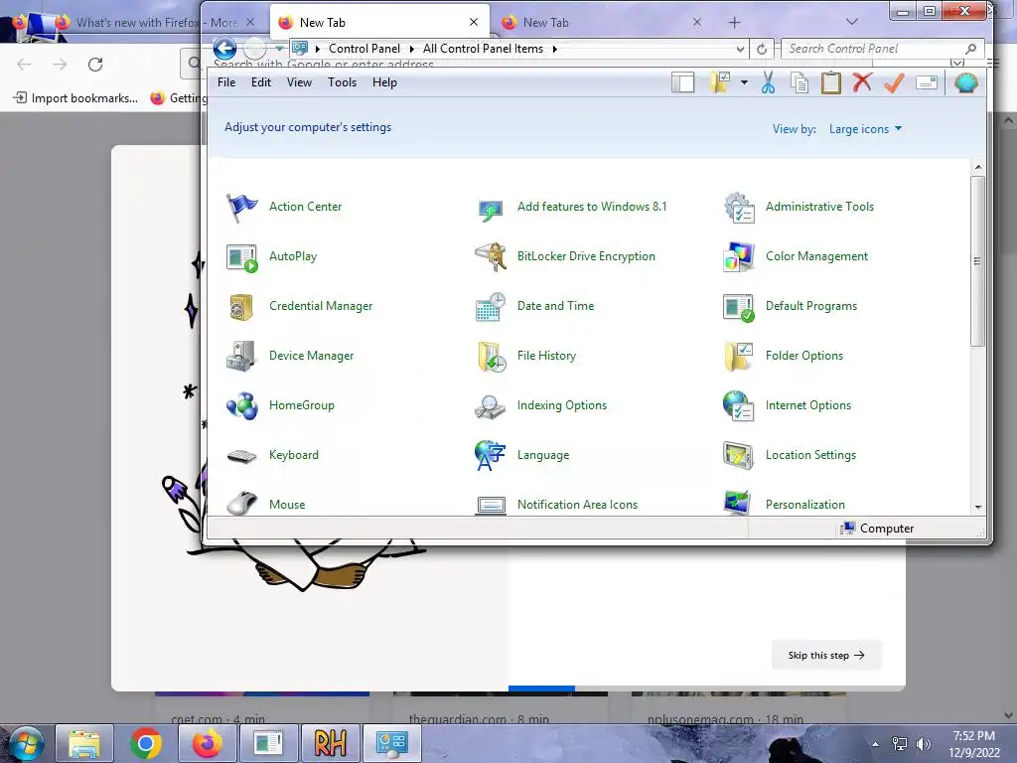Click the Properties toolbar icon

point(927,82)
